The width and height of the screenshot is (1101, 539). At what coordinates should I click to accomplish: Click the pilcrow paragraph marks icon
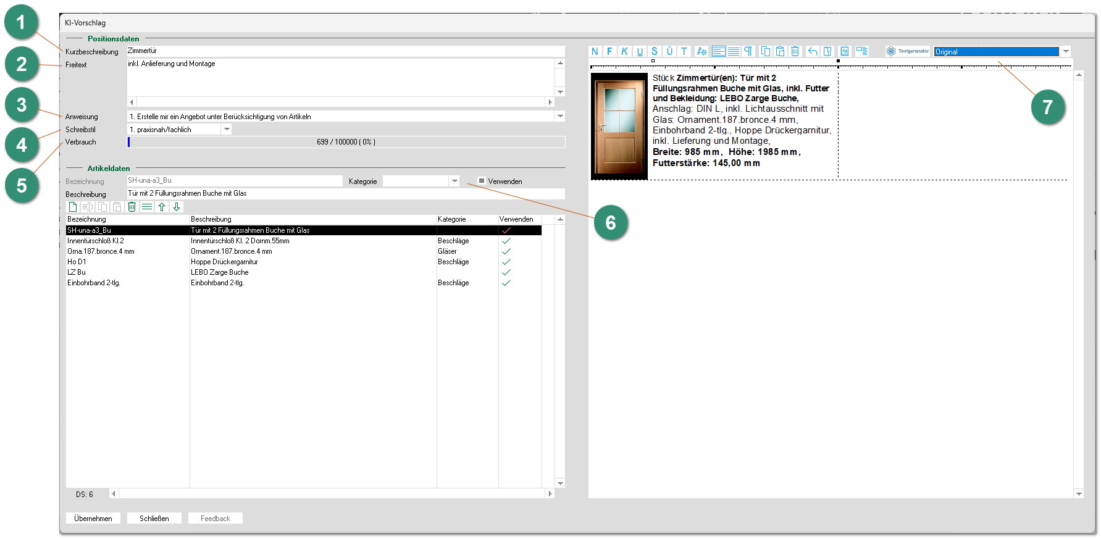[748, 52]
